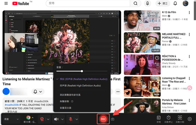Open Metri channel under K-12 da Film
196x125 pixels.
[x=165, y=16]
